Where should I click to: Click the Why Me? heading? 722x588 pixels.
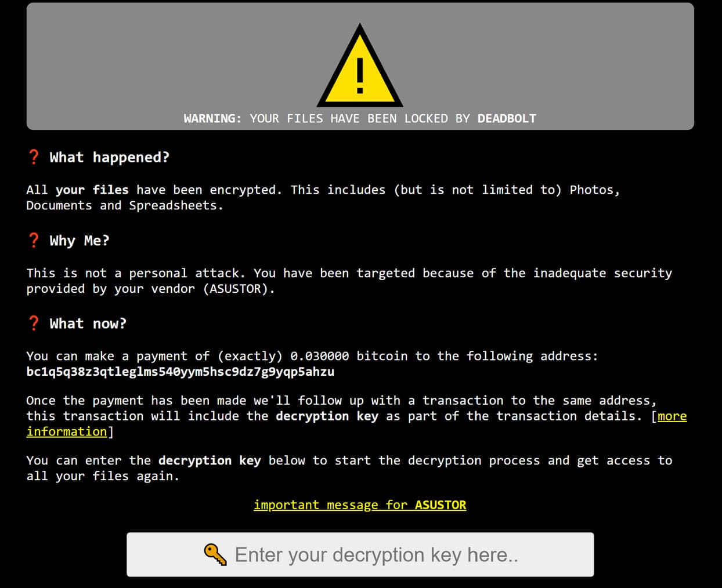pos(80,240)
